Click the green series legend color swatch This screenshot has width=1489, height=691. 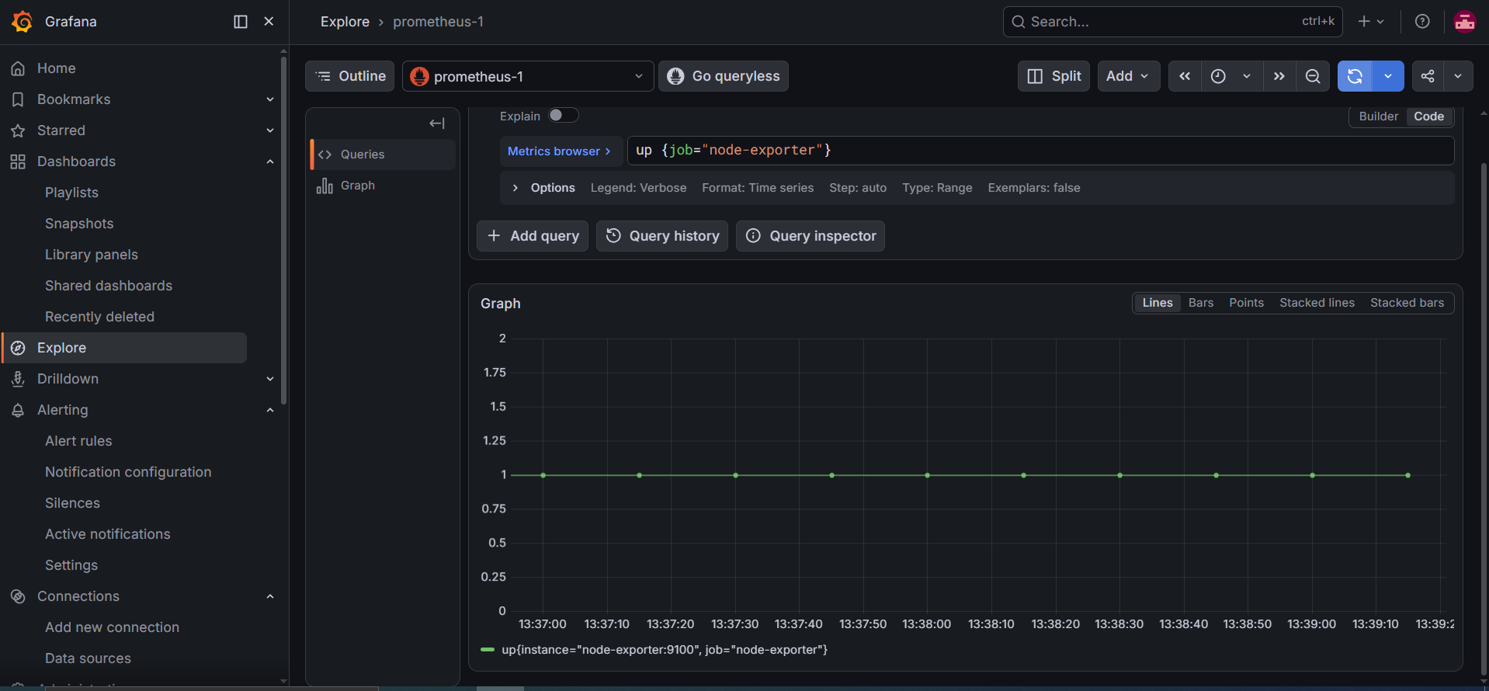click(488, 650)
